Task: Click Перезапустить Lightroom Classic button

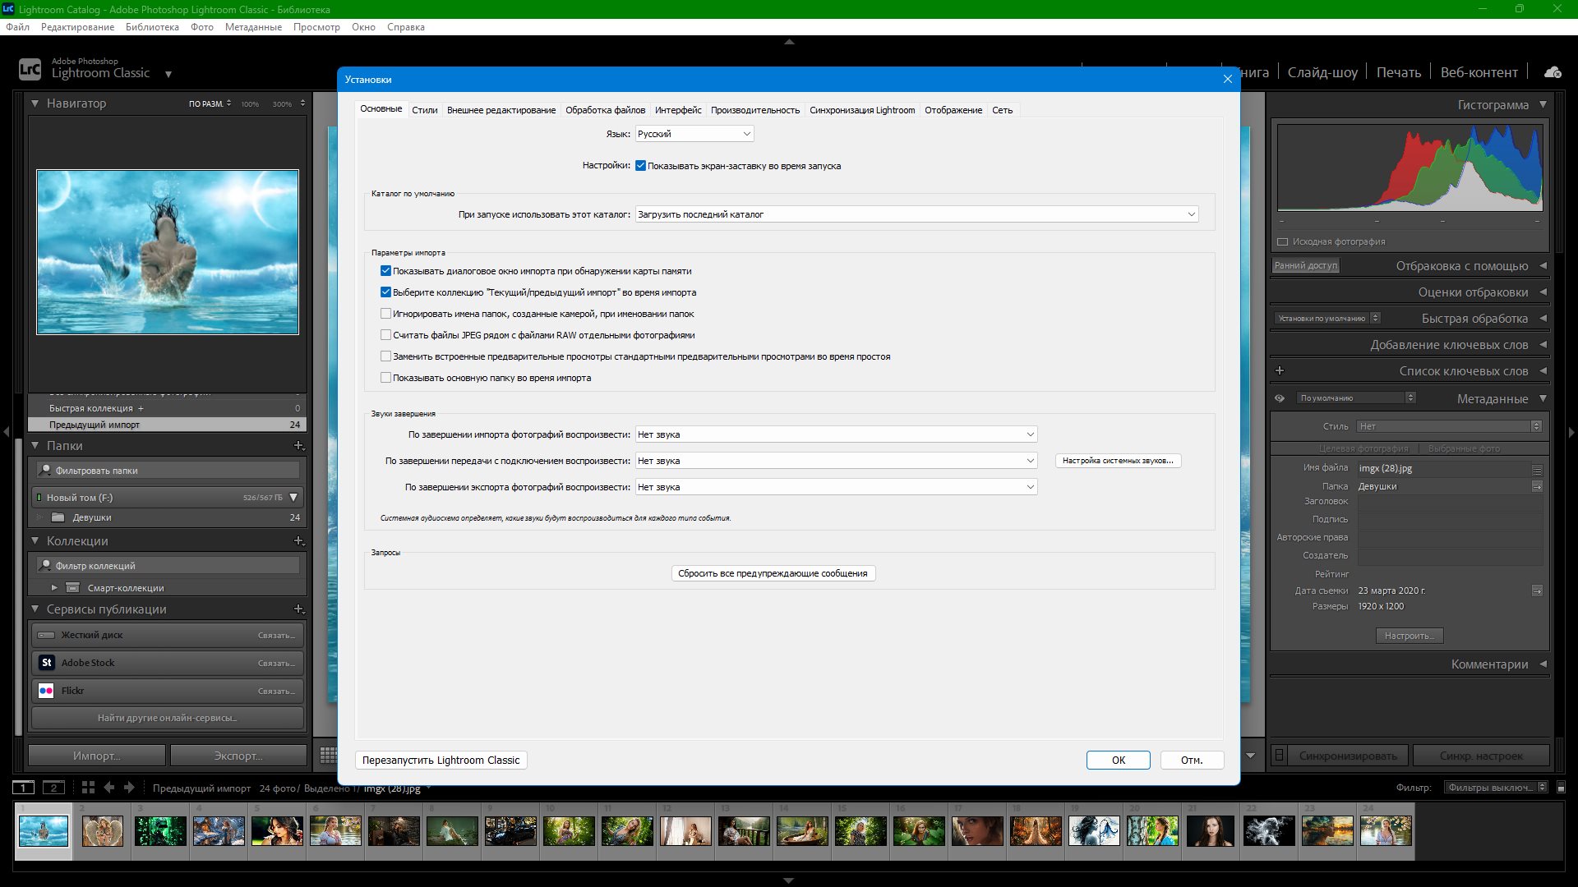Action: [x=441, y=760]
